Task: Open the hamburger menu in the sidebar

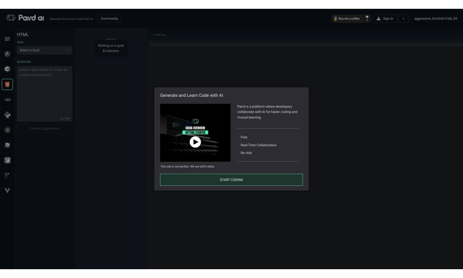Action: coord(7,39)
